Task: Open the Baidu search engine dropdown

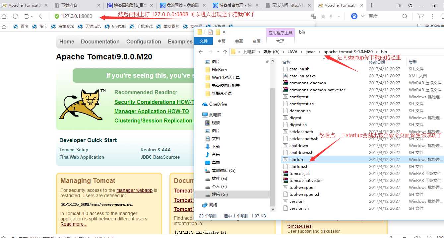Action: 362,16
